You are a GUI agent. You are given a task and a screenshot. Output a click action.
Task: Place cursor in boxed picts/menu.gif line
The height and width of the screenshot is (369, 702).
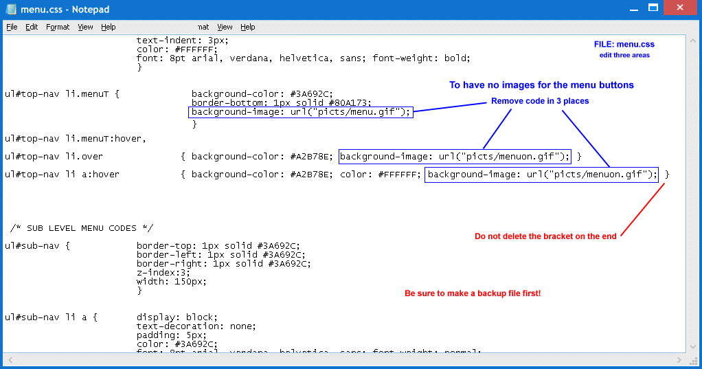[x=301, y=112]
